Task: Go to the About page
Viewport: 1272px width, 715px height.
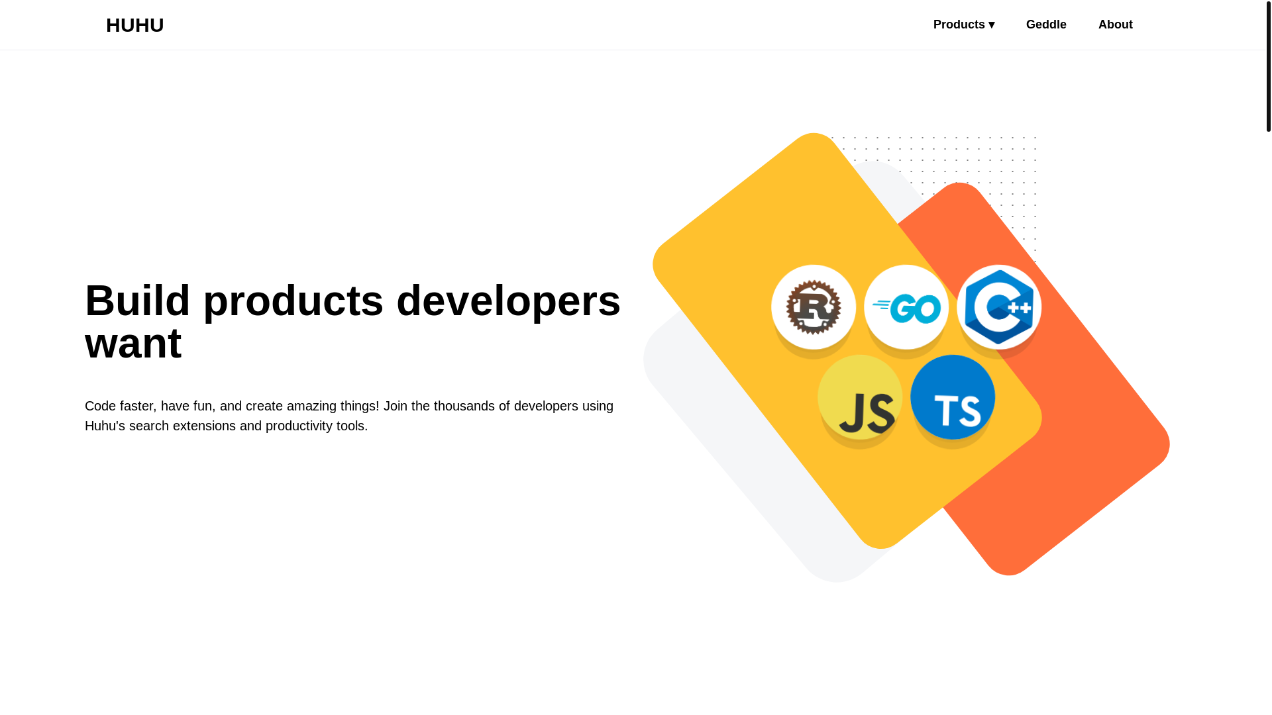Action: 1116,24
